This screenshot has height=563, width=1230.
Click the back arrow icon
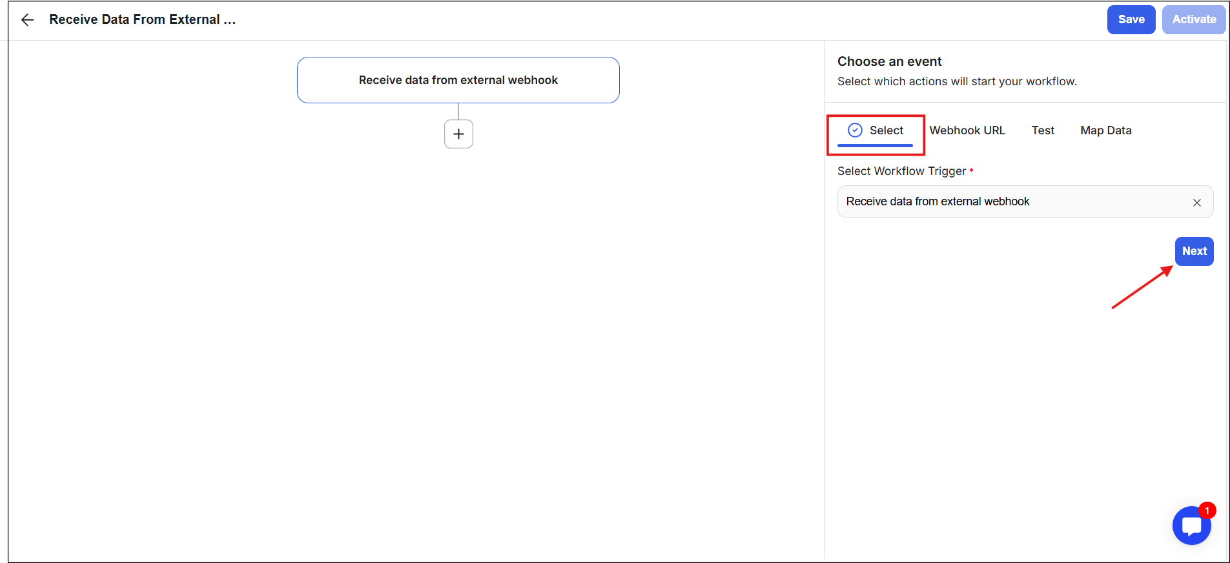(27, 20)
